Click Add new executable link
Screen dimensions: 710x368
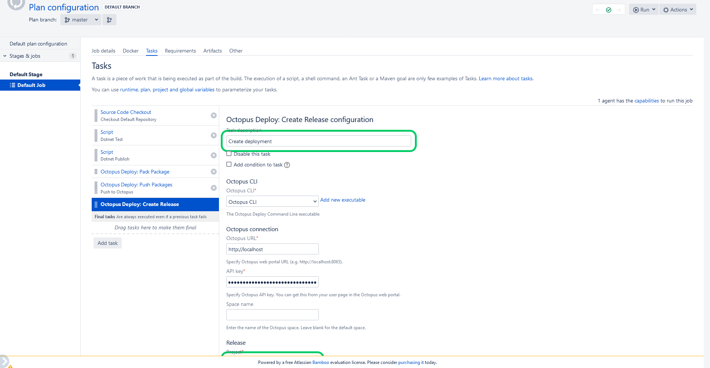[x=343, y=200]
